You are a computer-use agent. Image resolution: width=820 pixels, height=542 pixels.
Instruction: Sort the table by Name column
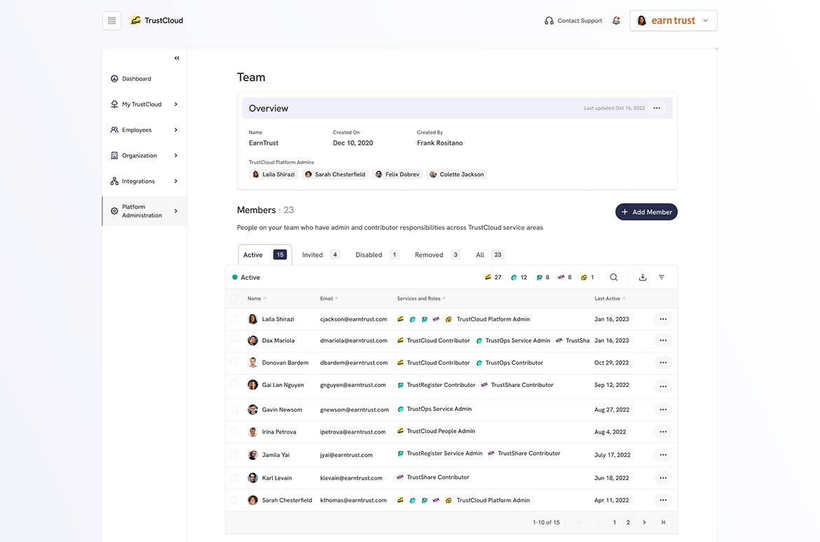[x=257, y=299]
